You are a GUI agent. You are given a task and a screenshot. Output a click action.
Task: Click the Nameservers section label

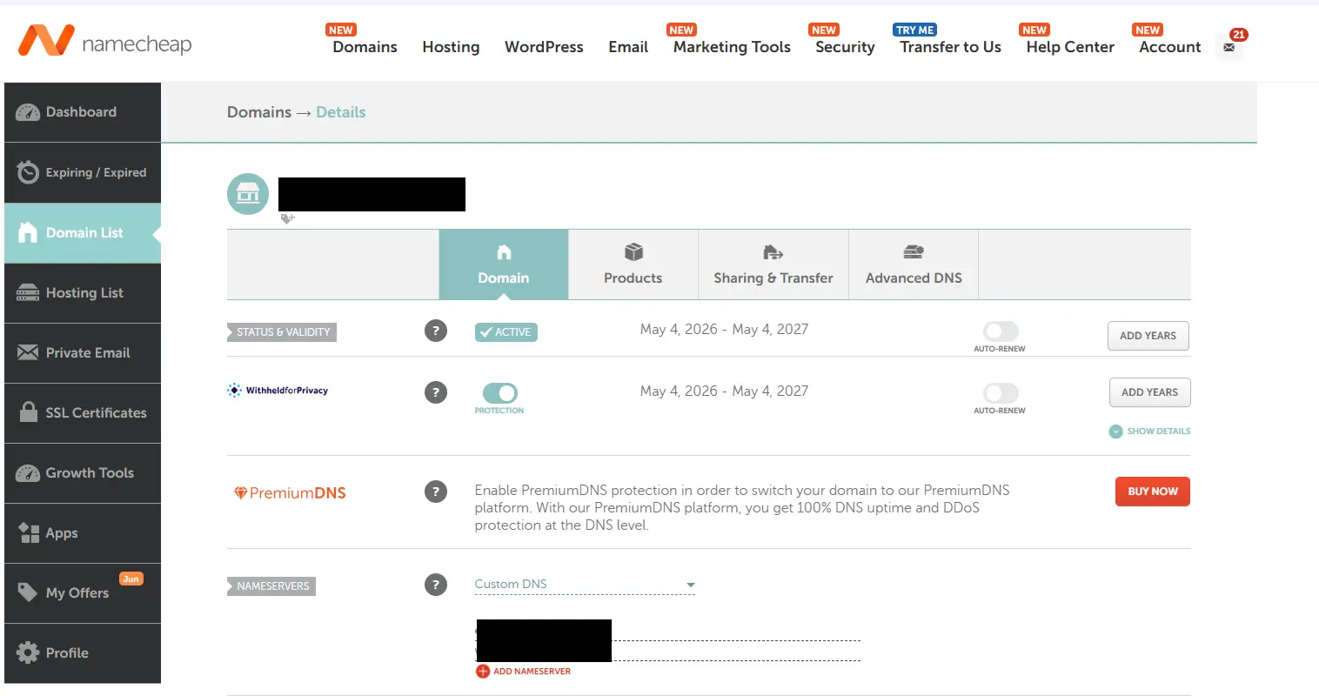(x=271, y=586)
